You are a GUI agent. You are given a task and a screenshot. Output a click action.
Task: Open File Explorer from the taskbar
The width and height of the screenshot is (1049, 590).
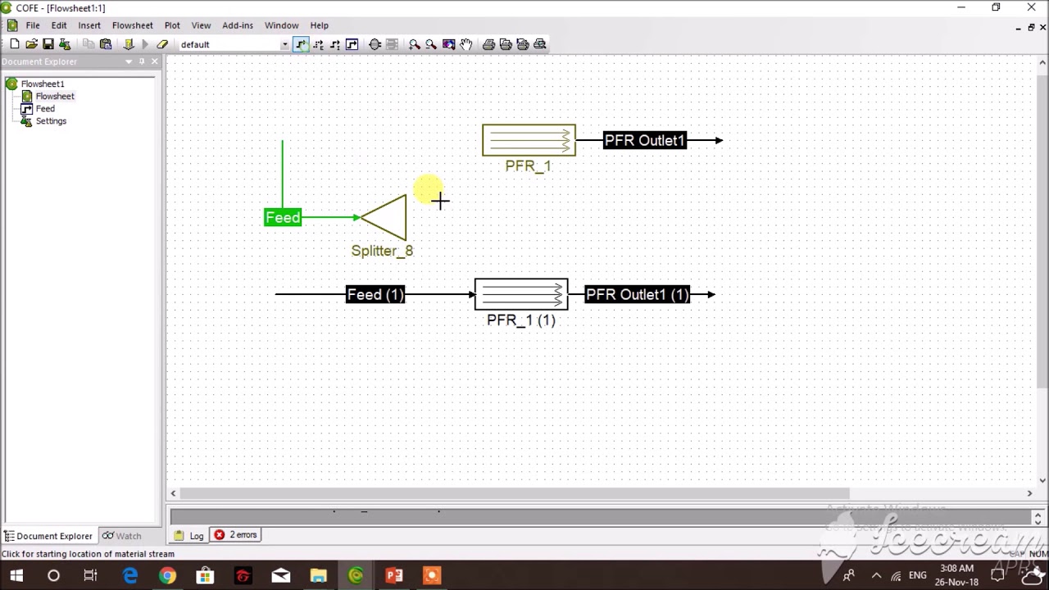click(318, 575)
